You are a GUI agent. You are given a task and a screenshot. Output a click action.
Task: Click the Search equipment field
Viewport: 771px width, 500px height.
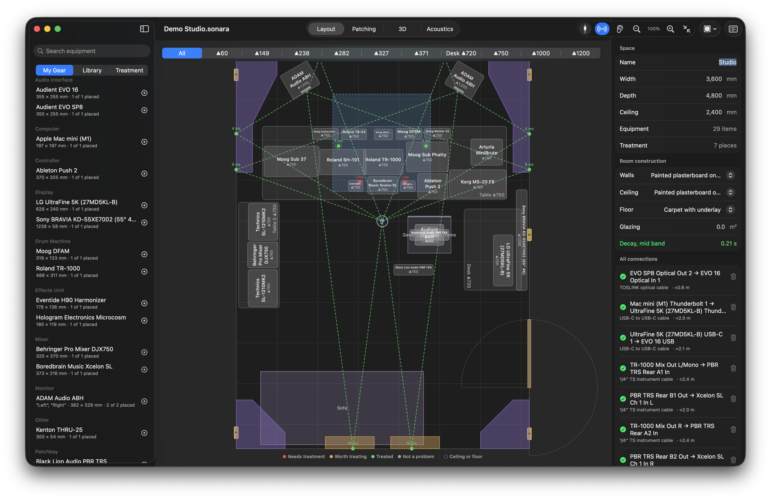point(92,51)
